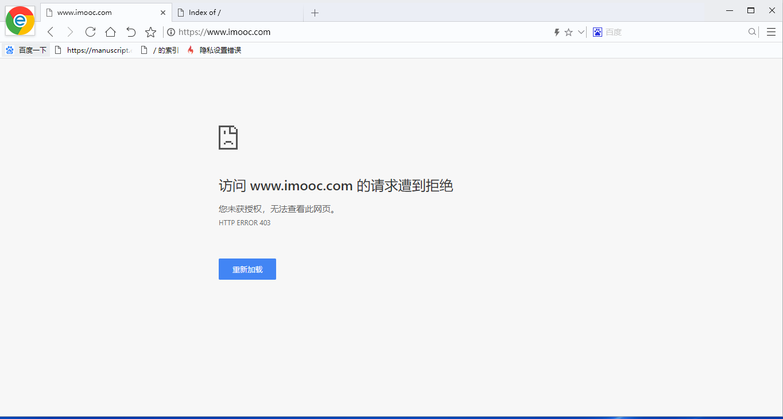The image size is (783, 419).
Task: Click the undo curved arrow icon
Action: 130,32
